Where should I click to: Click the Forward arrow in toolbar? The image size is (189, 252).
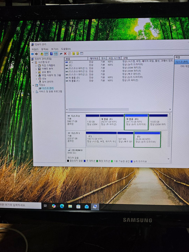37,54
